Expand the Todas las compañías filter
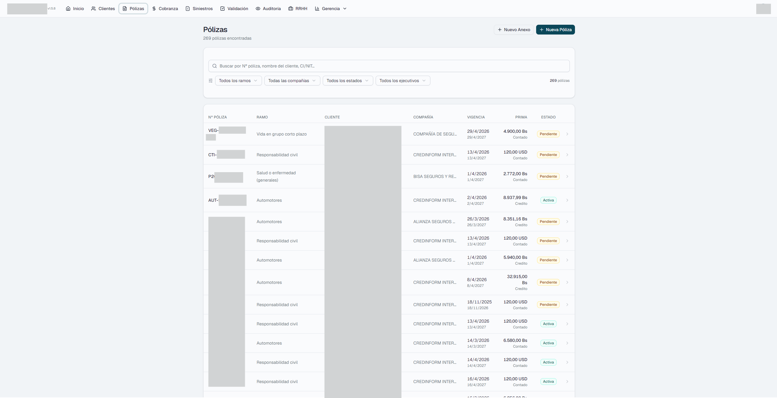This screenshot has height=398, width=777. (292, 81)
